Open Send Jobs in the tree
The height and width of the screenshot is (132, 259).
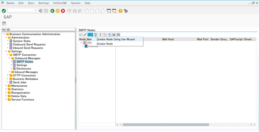(x=20, y=82)
